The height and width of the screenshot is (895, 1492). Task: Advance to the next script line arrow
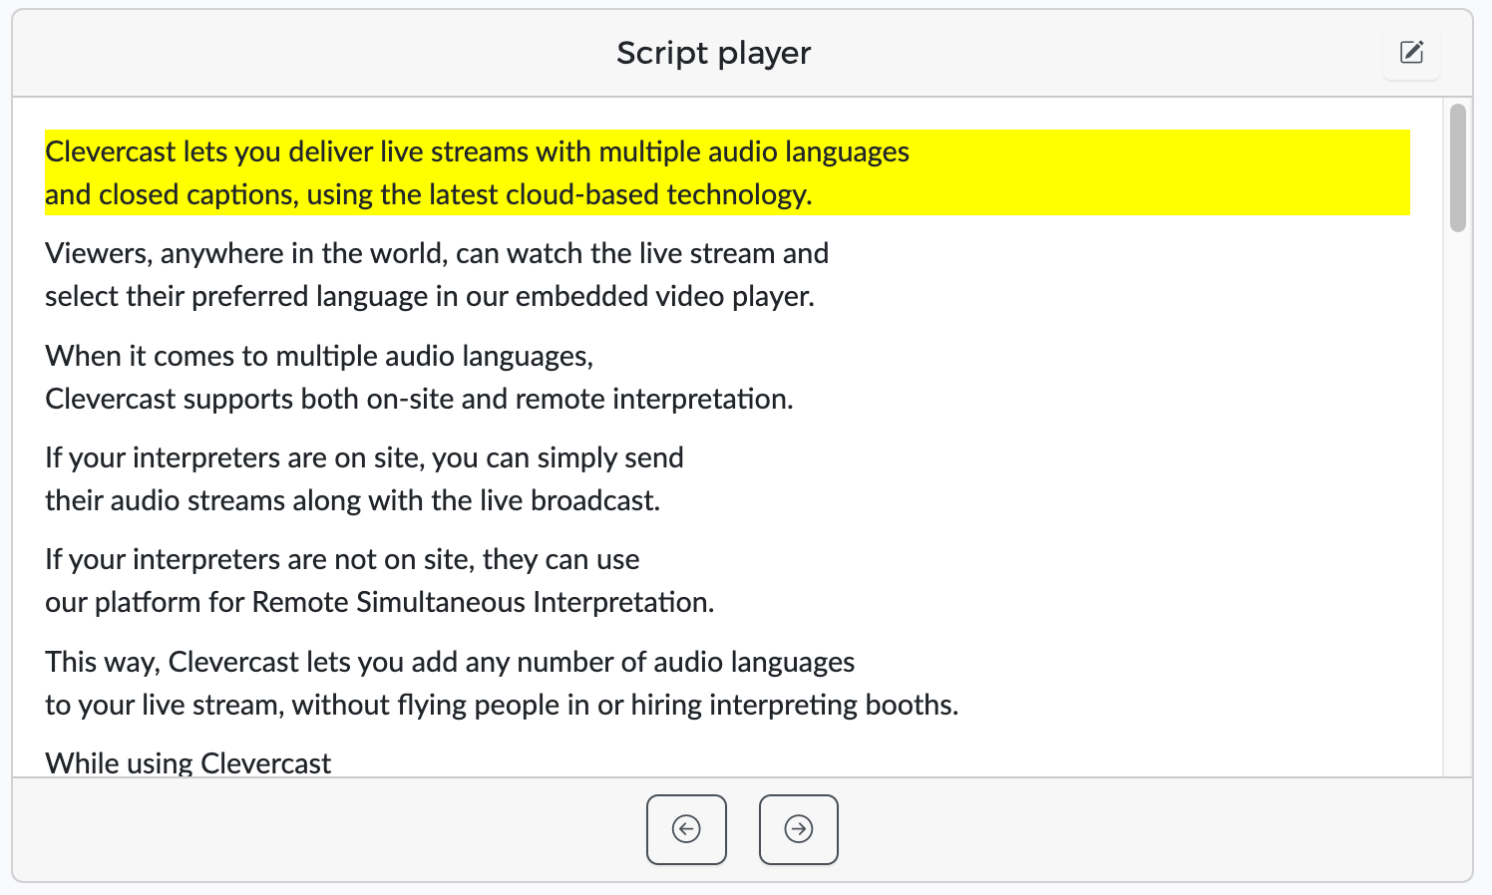[x=799, y=829]
